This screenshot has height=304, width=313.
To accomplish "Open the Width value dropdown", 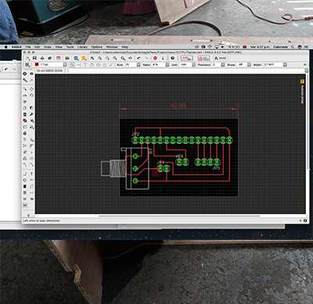I will 285,65.
